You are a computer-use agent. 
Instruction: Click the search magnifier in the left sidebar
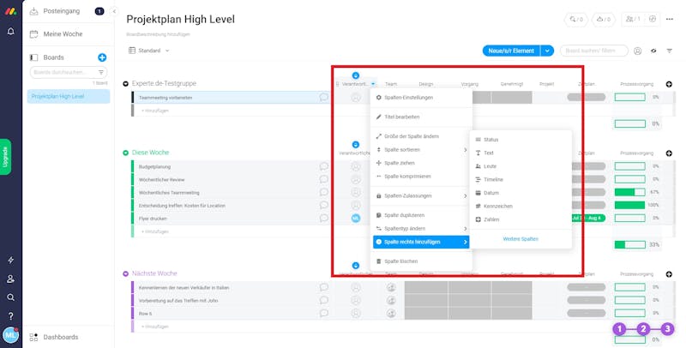click(11, 297)
